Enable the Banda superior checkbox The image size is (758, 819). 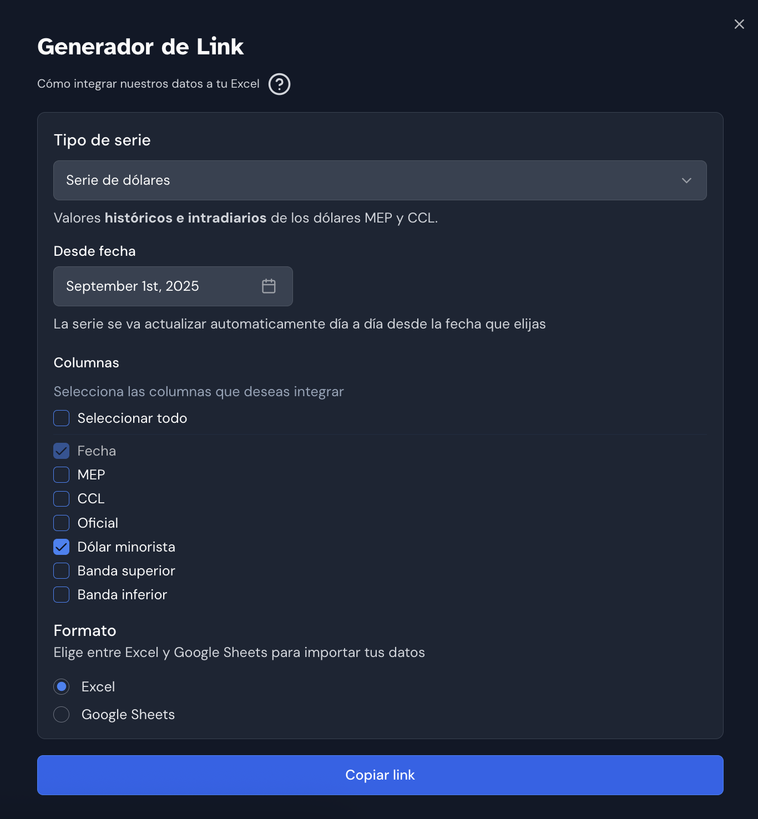coord(62,571)
